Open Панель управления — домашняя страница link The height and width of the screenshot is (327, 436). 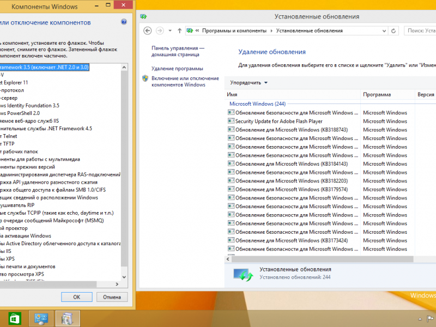(178, 51)
